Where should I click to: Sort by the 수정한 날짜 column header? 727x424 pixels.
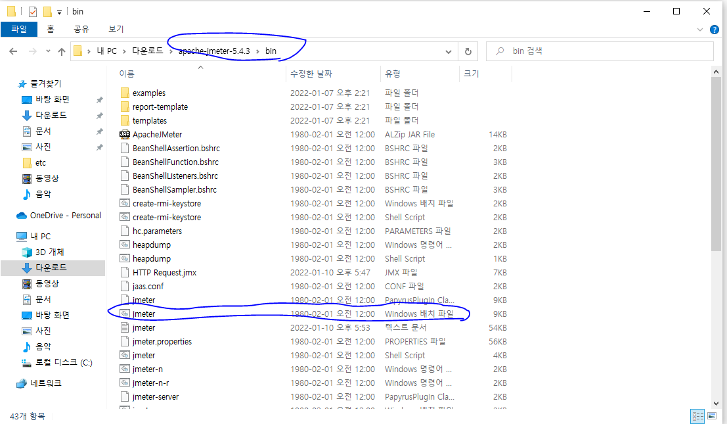click(311, 74)
